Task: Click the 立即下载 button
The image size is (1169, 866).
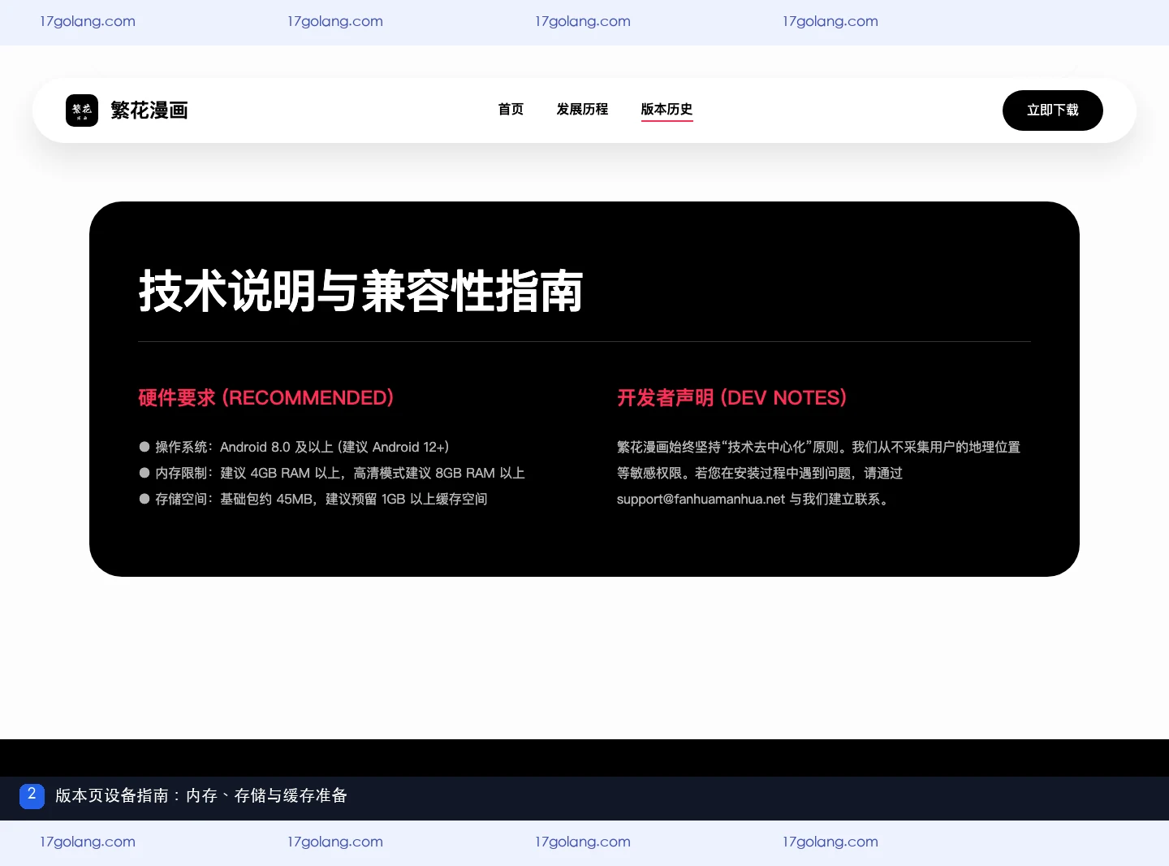Action: click(x=1053, y=110)
